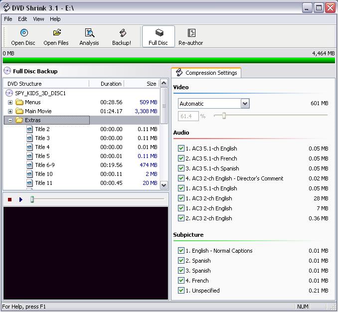Screen dimensions: 338x312
Task: Uncheck AC3 5.1-ch French audio
Action: [181, 158]
